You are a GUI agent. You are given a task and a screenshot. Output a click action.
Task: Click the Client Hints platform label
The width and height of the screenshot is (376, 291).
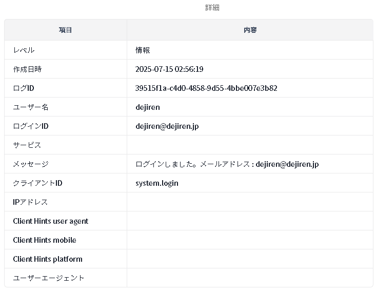pyautogui.click(x=48, y=259)
